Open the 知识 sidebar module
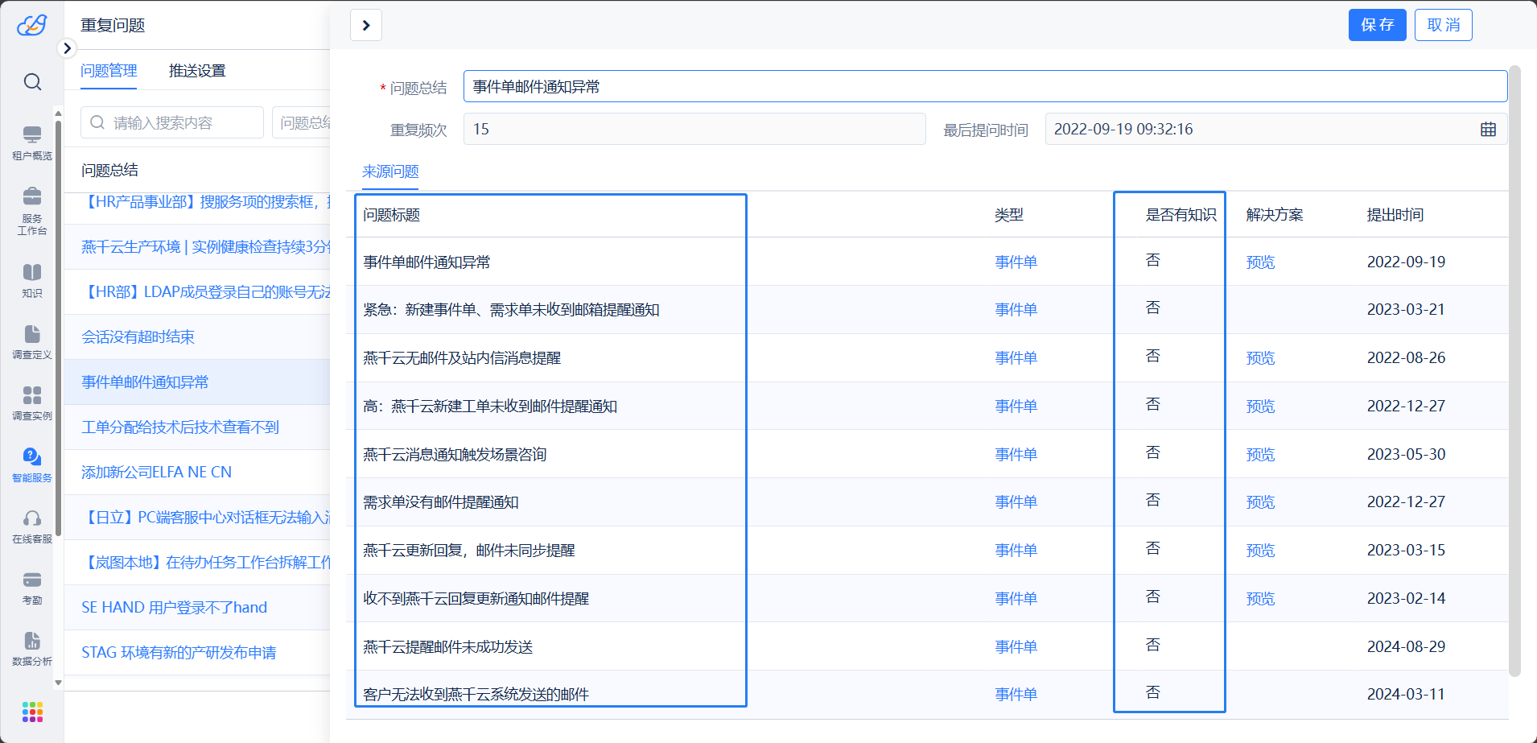This screenshot has height=743, width=1537. pyautogui.click(x=32, y=280)
